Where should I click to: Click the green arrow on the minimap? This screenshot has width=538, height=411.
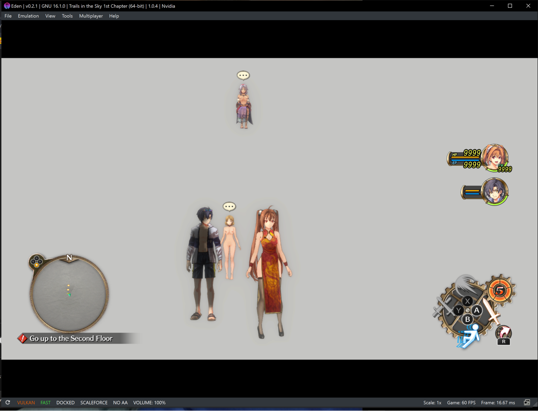(x=69, y=295)
